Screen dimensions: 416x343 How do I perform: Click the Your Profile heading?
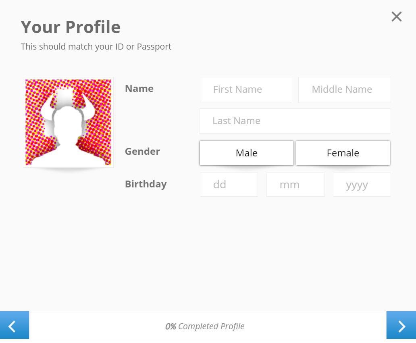click(x=71, y=27)
